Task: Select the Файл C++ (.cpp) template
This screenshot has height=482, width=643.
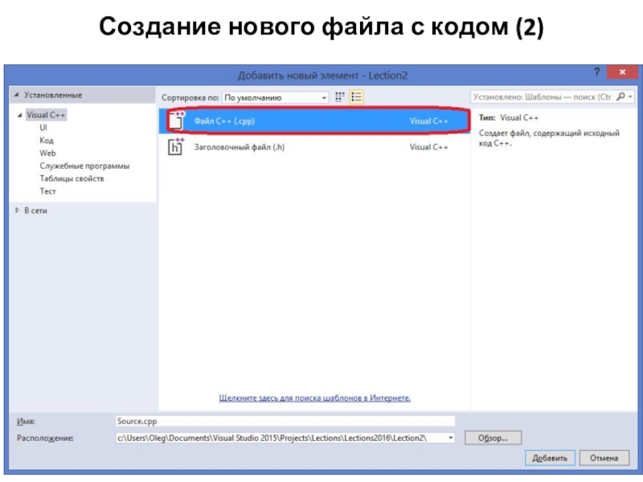Action: click(314, 121)
